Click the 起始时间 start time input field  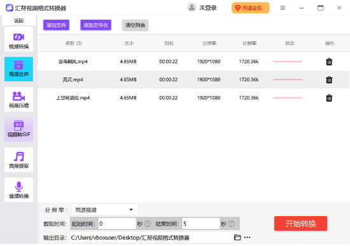[x=117, y=224]
